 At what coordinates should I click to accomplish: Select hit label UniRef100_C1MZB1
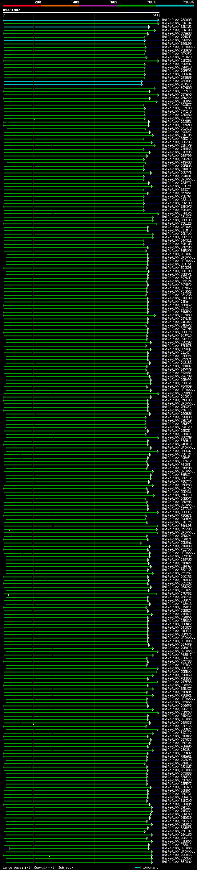(x=177, y=60)
